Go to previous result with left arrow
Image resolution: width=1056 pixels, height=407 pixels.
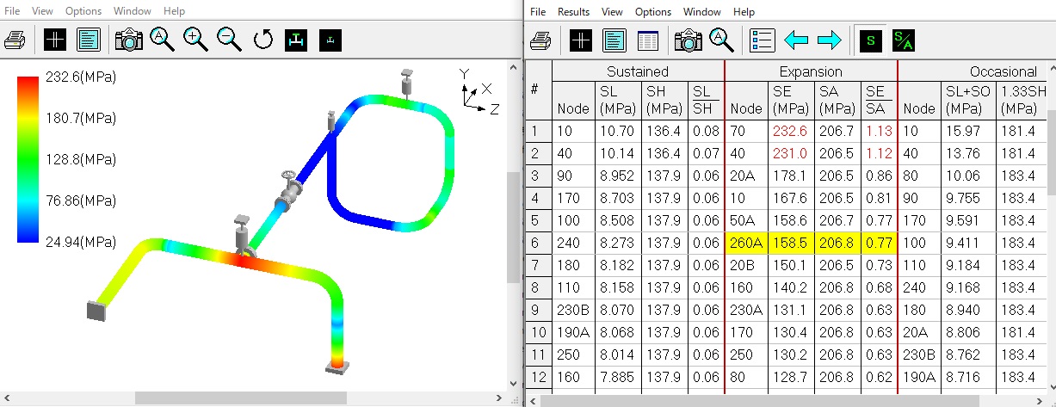click(796, 40)
